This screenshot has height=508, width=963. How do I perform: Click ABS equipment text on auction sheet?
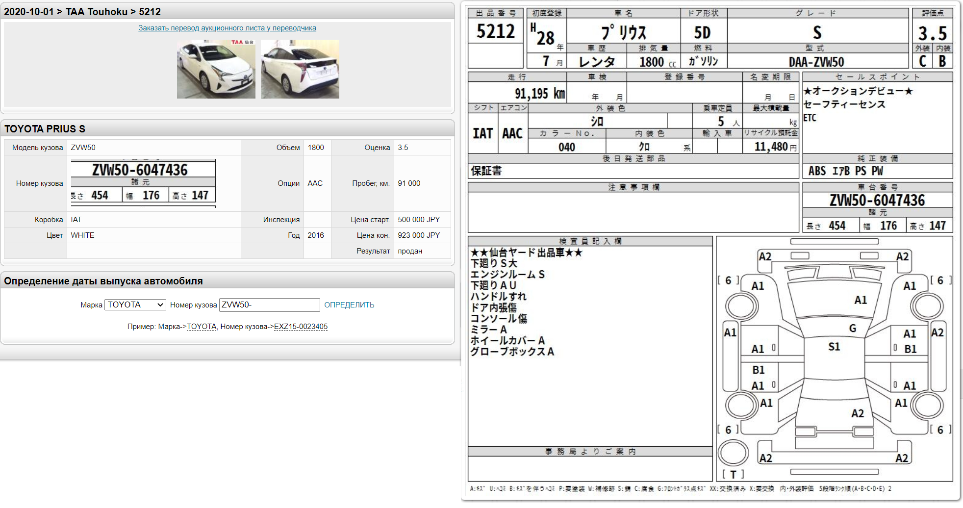click(817, 171)
